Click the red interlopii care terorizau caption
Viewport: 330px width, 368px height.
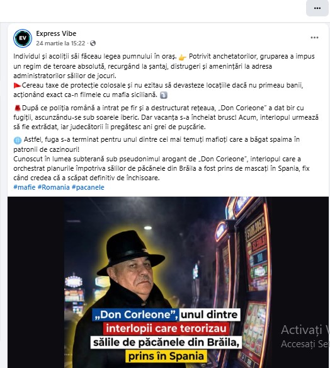click(166, 328)
